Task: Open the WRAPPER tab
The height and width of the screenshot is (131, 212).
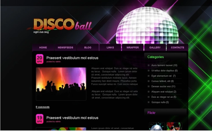Action: [x=133, y=47]
